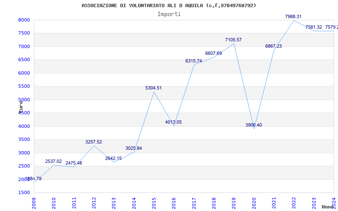Click the 6315.74 data label
Screen dimensions: 338x211
(194, 61)
